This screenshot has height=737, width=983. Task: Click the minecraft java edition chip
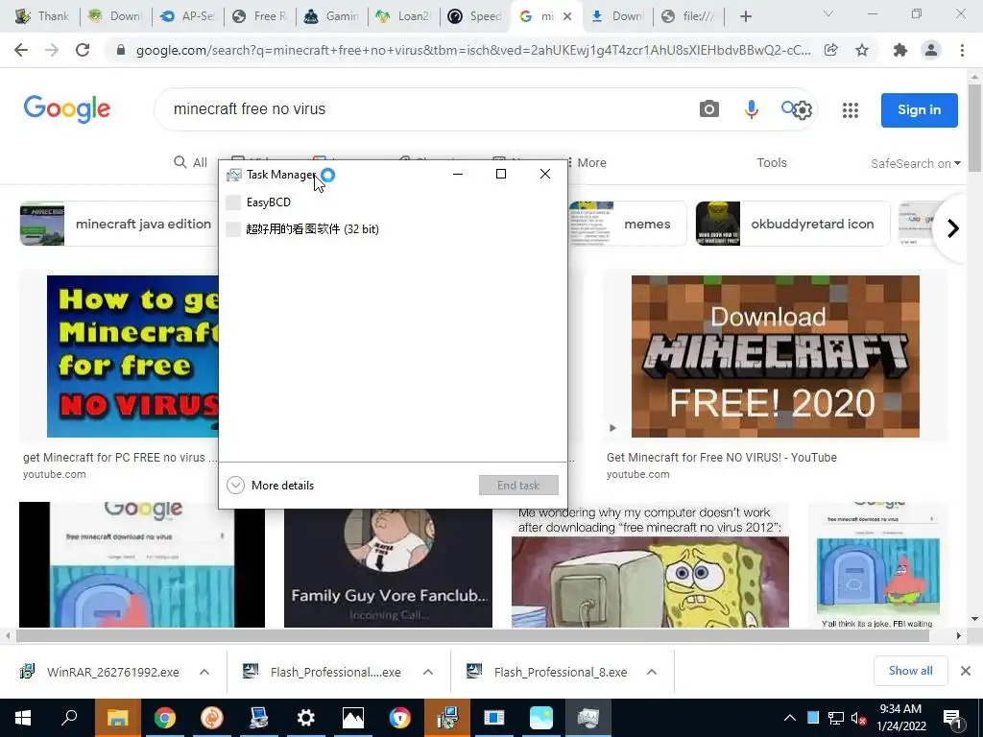pos(118,224)
